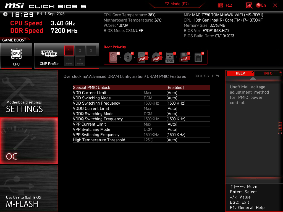This screenshot has height=212, width=283.
Task: Select USB floppy boot device icon
Action: (184, 57)
